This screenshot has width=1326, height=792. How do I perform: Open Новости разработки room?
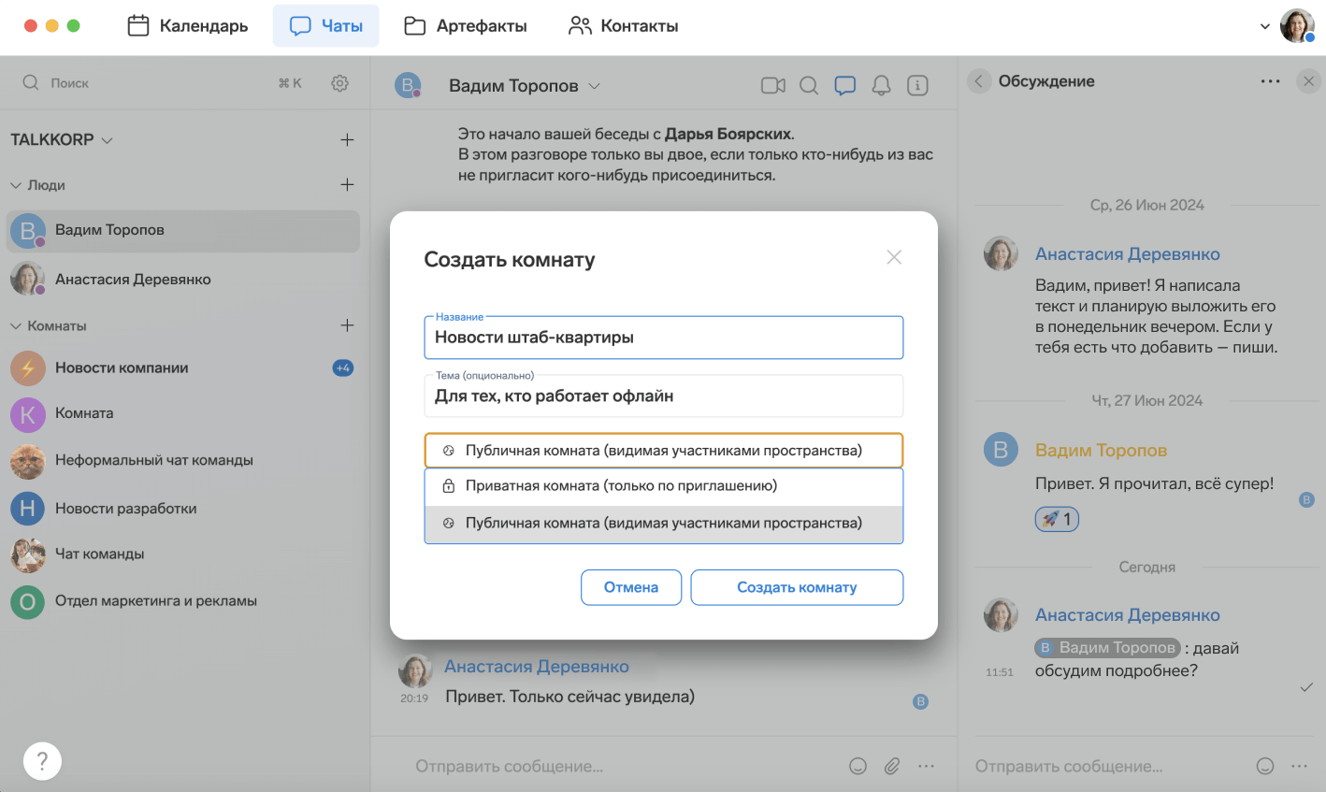click(x=183, y=509)
